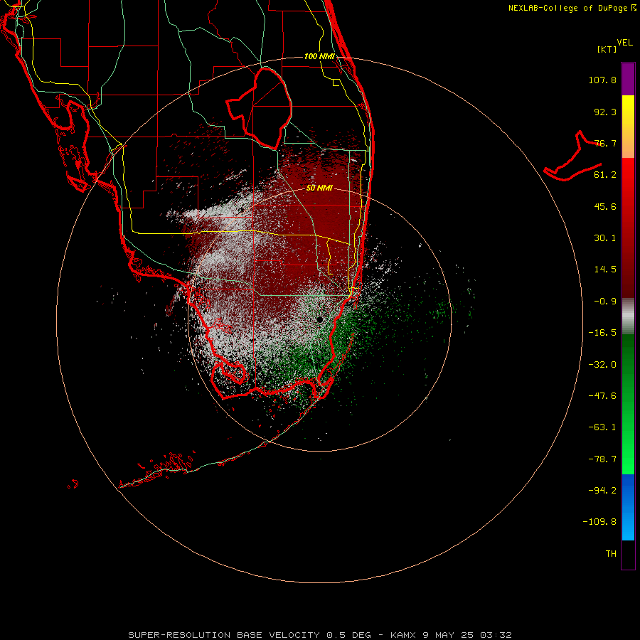Click the [KT] units label
640x640 pixels.
point(607,49)
